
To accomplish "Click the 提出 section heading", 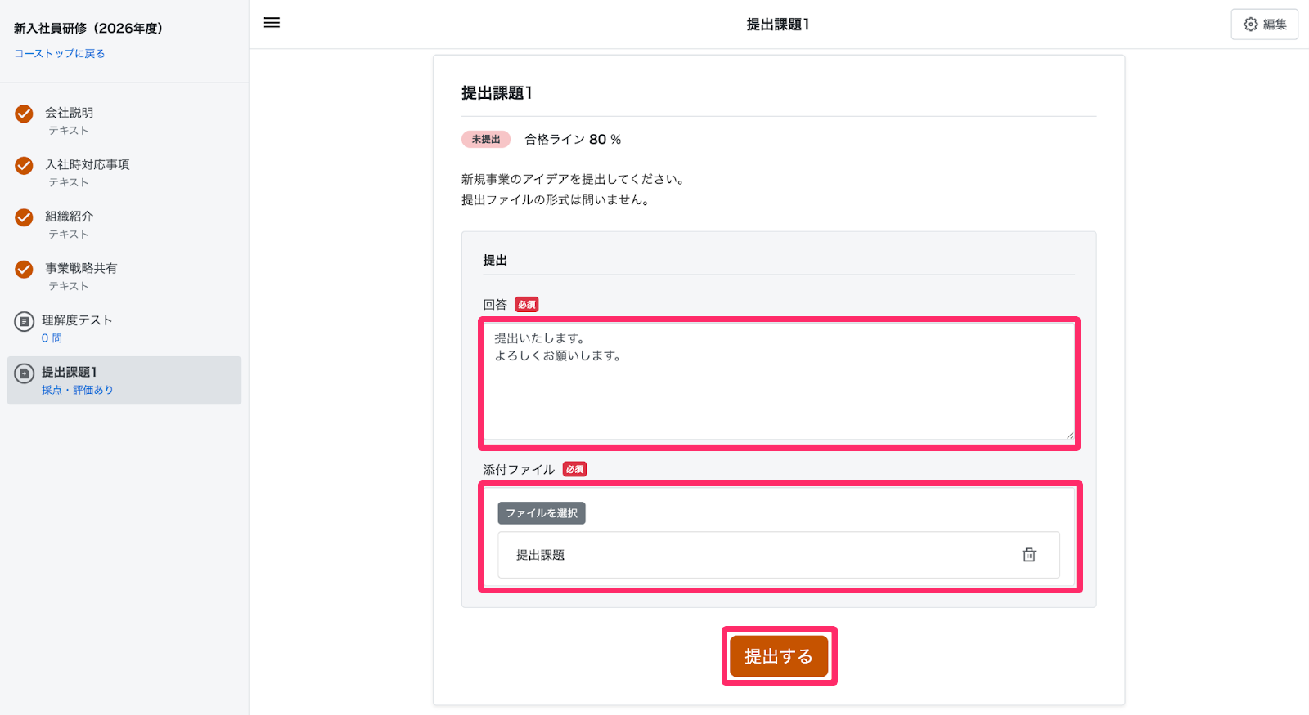I will (495, 260).
